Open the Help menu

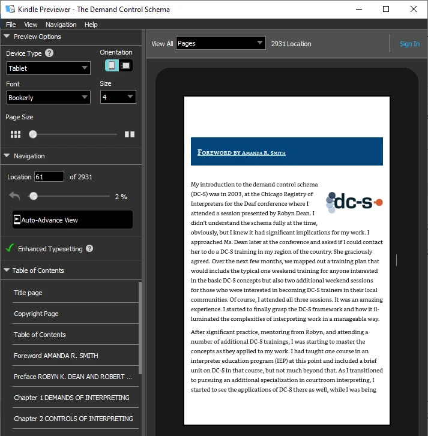[x=91, y=25]
